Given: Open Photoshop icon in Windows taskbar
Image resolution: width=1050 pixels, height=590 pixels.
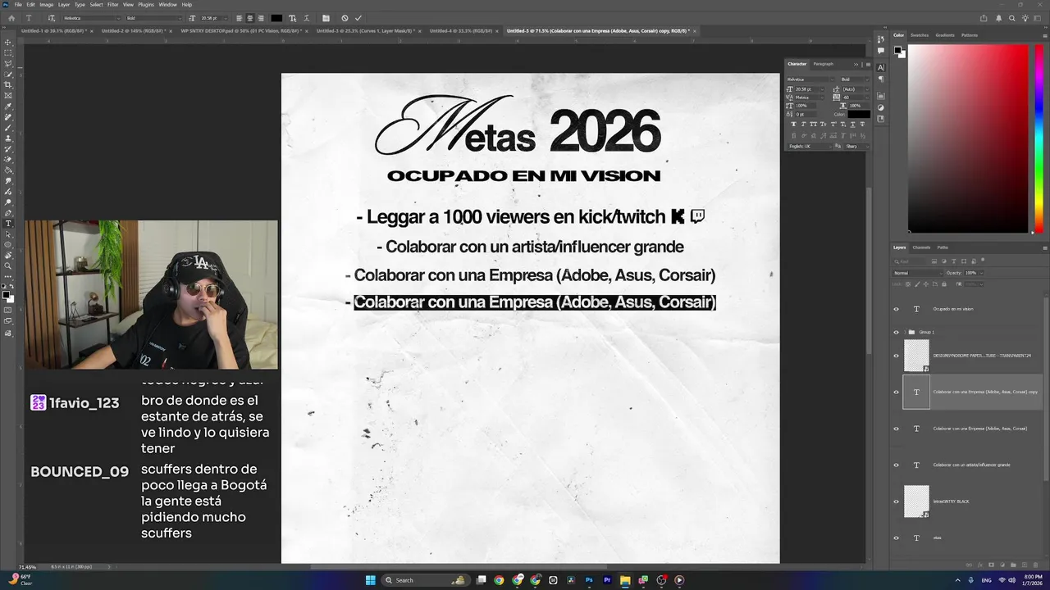Looking at the screenshot, I should (589, 580).
